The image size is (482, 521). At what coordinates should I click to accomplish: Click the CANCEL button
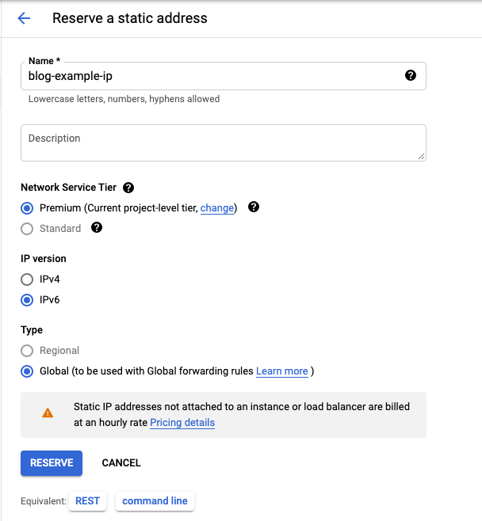[121, 463]
